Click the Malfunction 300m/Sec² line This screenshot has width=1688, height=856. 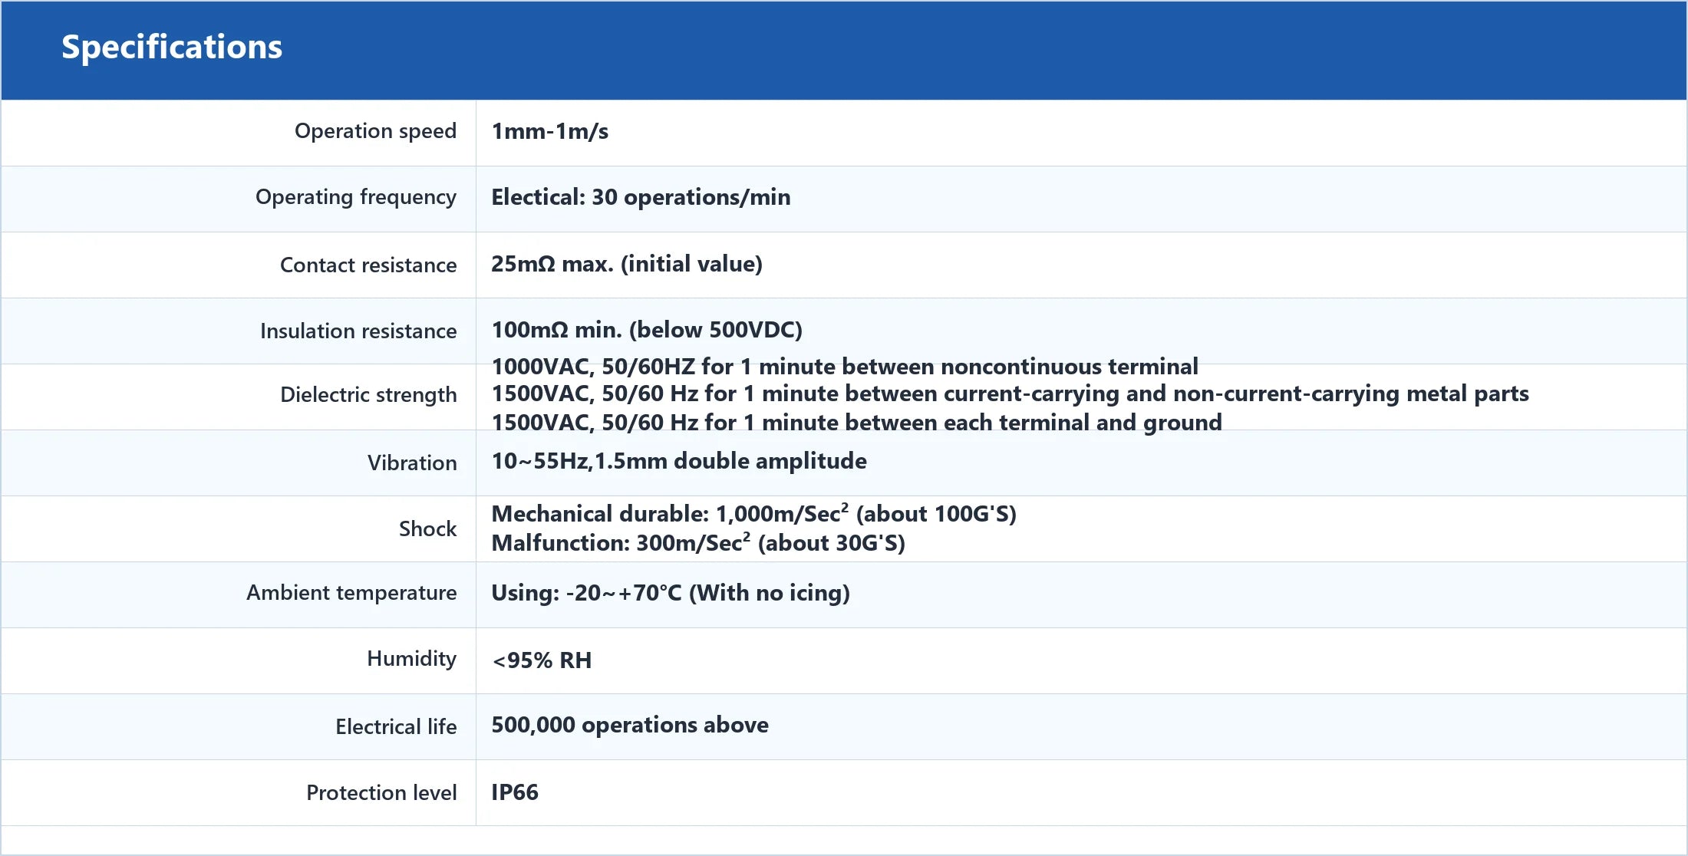coord(698,542)
